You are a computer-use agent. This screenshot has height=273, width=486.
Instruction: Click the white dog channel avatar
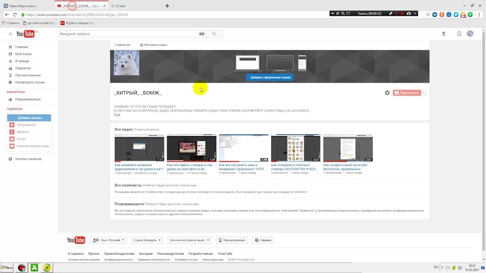(x=126, y=63)
